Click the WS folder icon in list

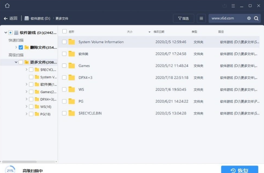pos(72,90)
